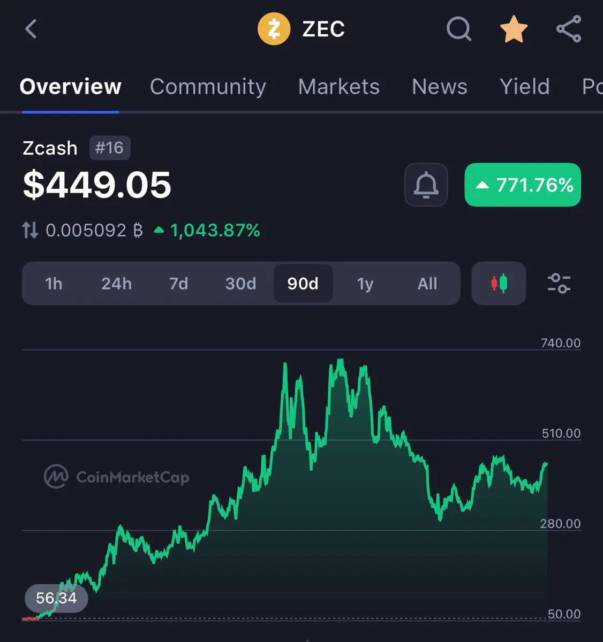This screenshot has height=642, width=603.
Task: Select the 1h time range
Action: click(54, 283)
